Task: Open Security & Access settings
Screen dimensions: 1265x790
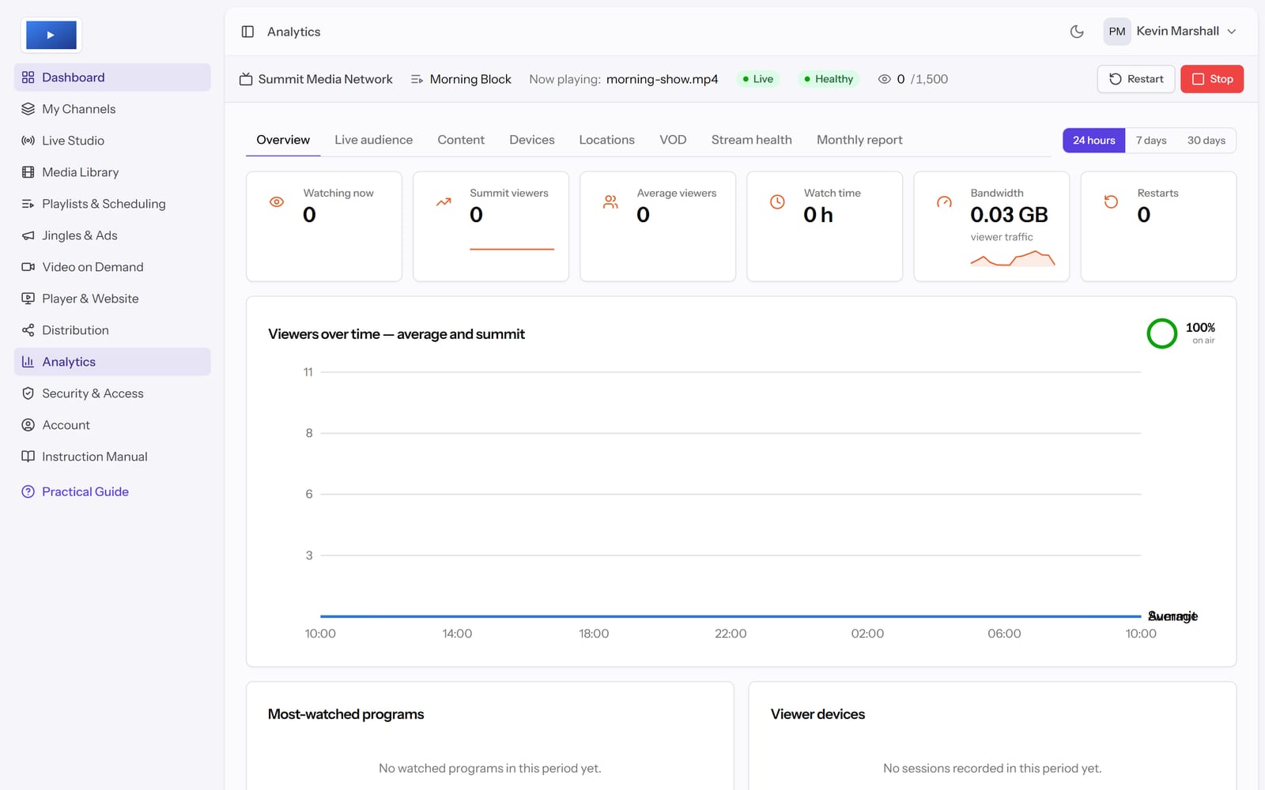Action: click(112, 393)
